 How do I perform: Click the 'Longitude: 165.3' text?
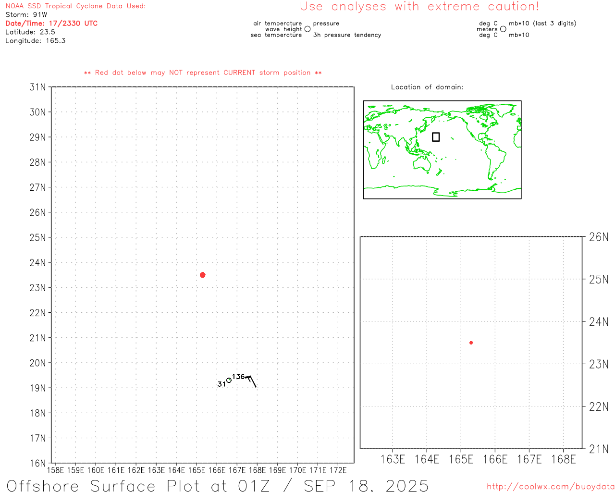tap(36, 40)
